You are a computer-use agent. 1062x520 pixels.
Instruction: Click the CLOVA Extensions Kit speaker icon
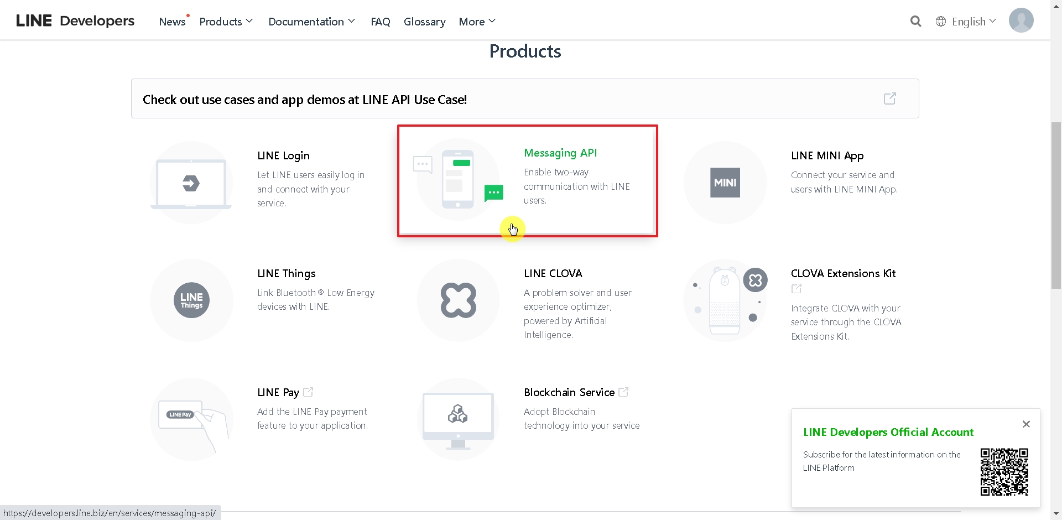coord(725,300)
